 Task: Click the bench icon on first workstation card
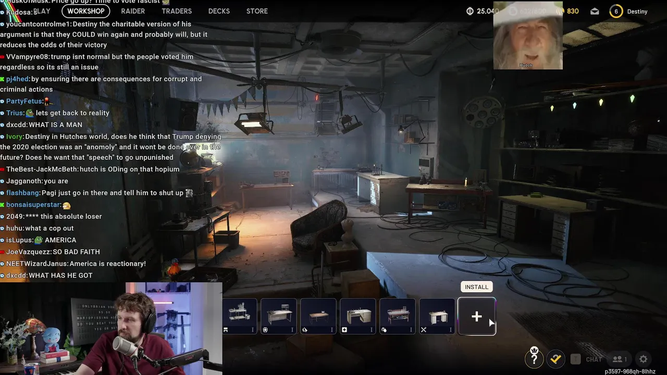226,330
